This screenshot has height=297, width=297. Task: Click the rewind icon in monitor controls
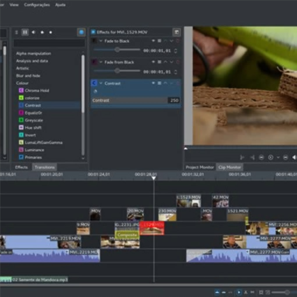pyautogui.click(x=261, y=158)
